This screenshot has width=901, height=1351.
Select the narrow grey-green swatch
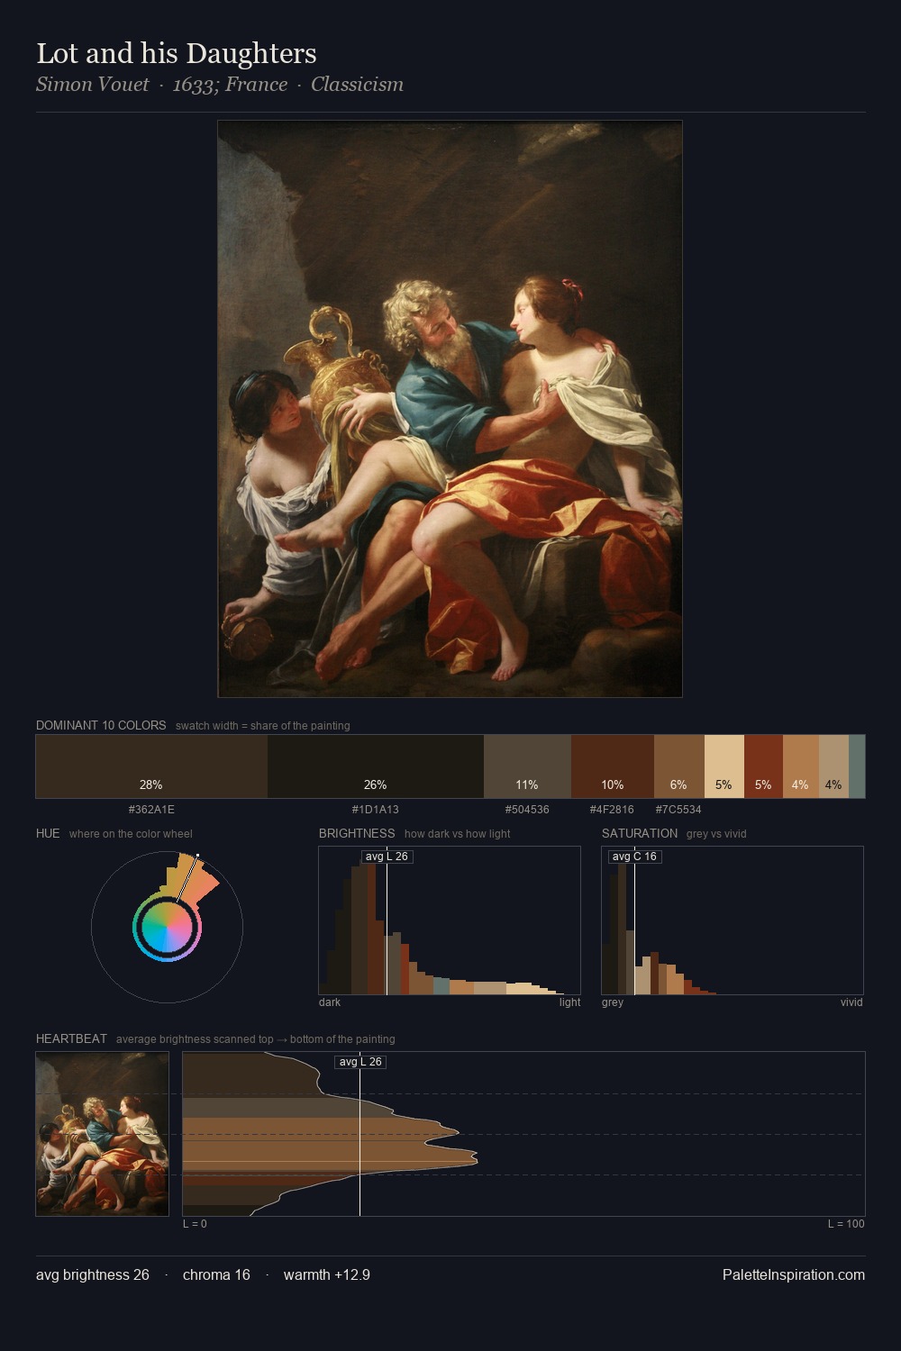point(857,766)
